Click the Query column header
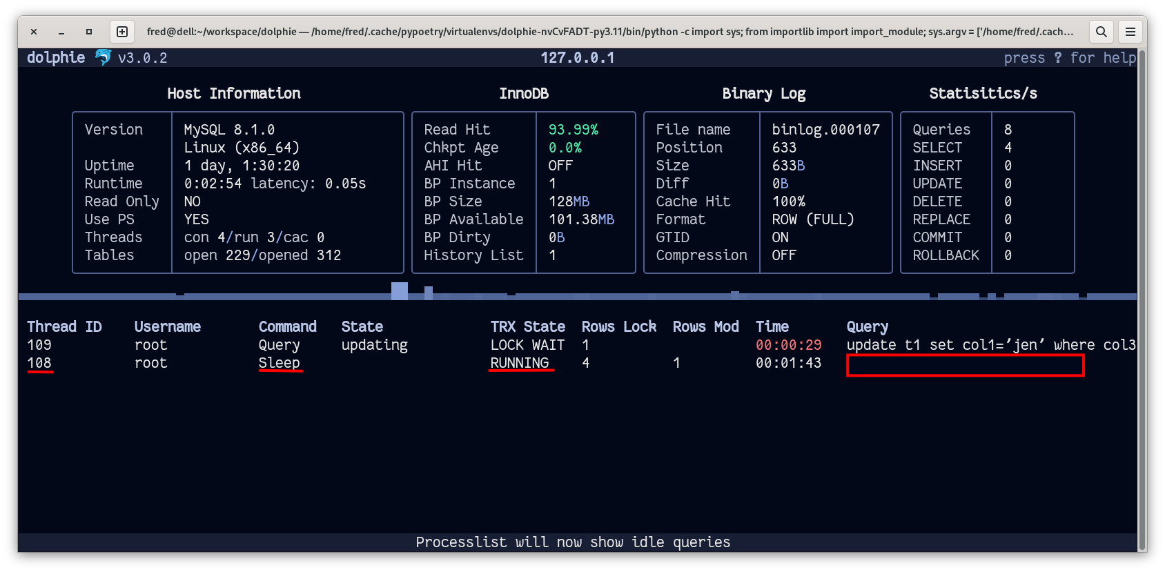This screenshot has width=1165, height=572. coord(867,326)
